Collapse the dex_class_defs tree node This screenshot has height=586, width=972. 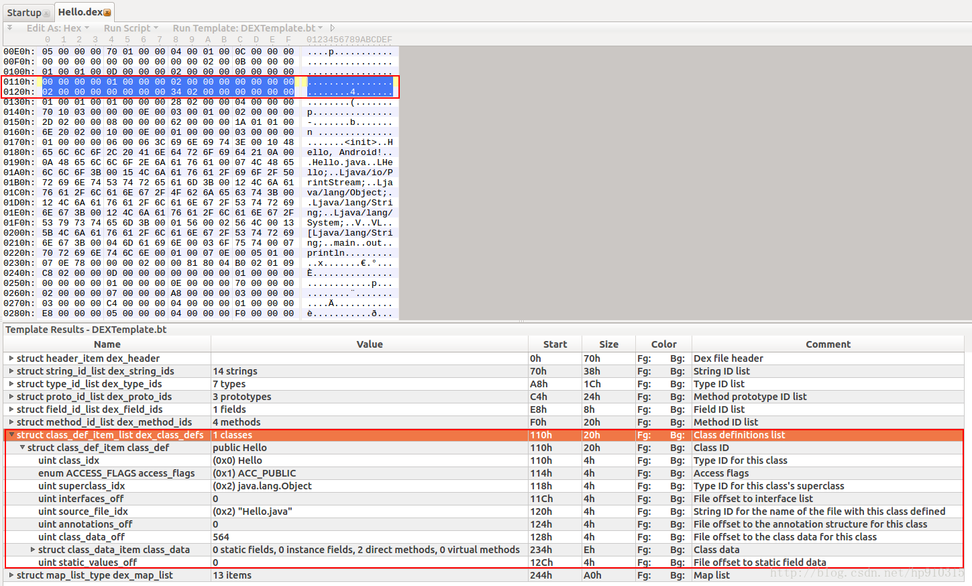coord(11,435)
